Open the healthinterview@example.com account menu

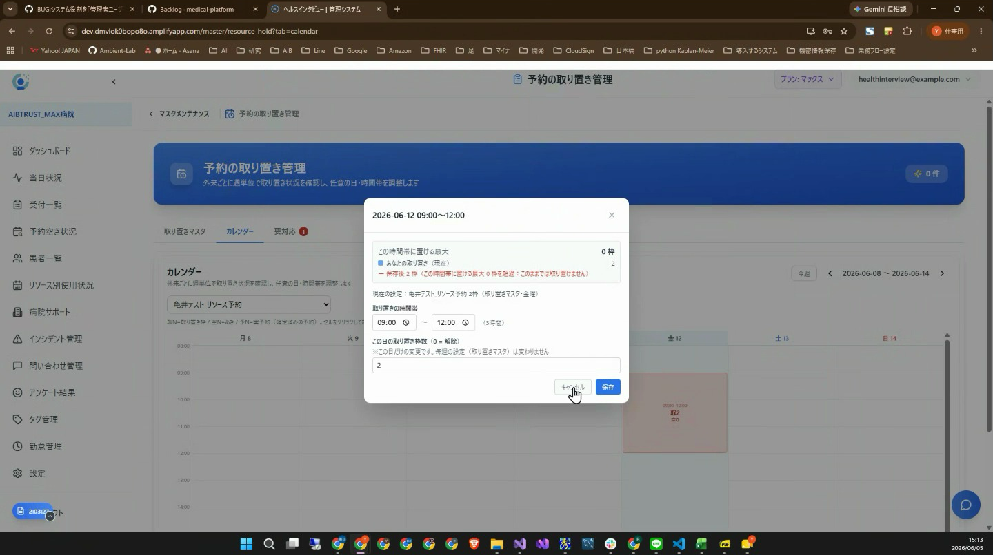pyautogui.click(x=914, y=79)
